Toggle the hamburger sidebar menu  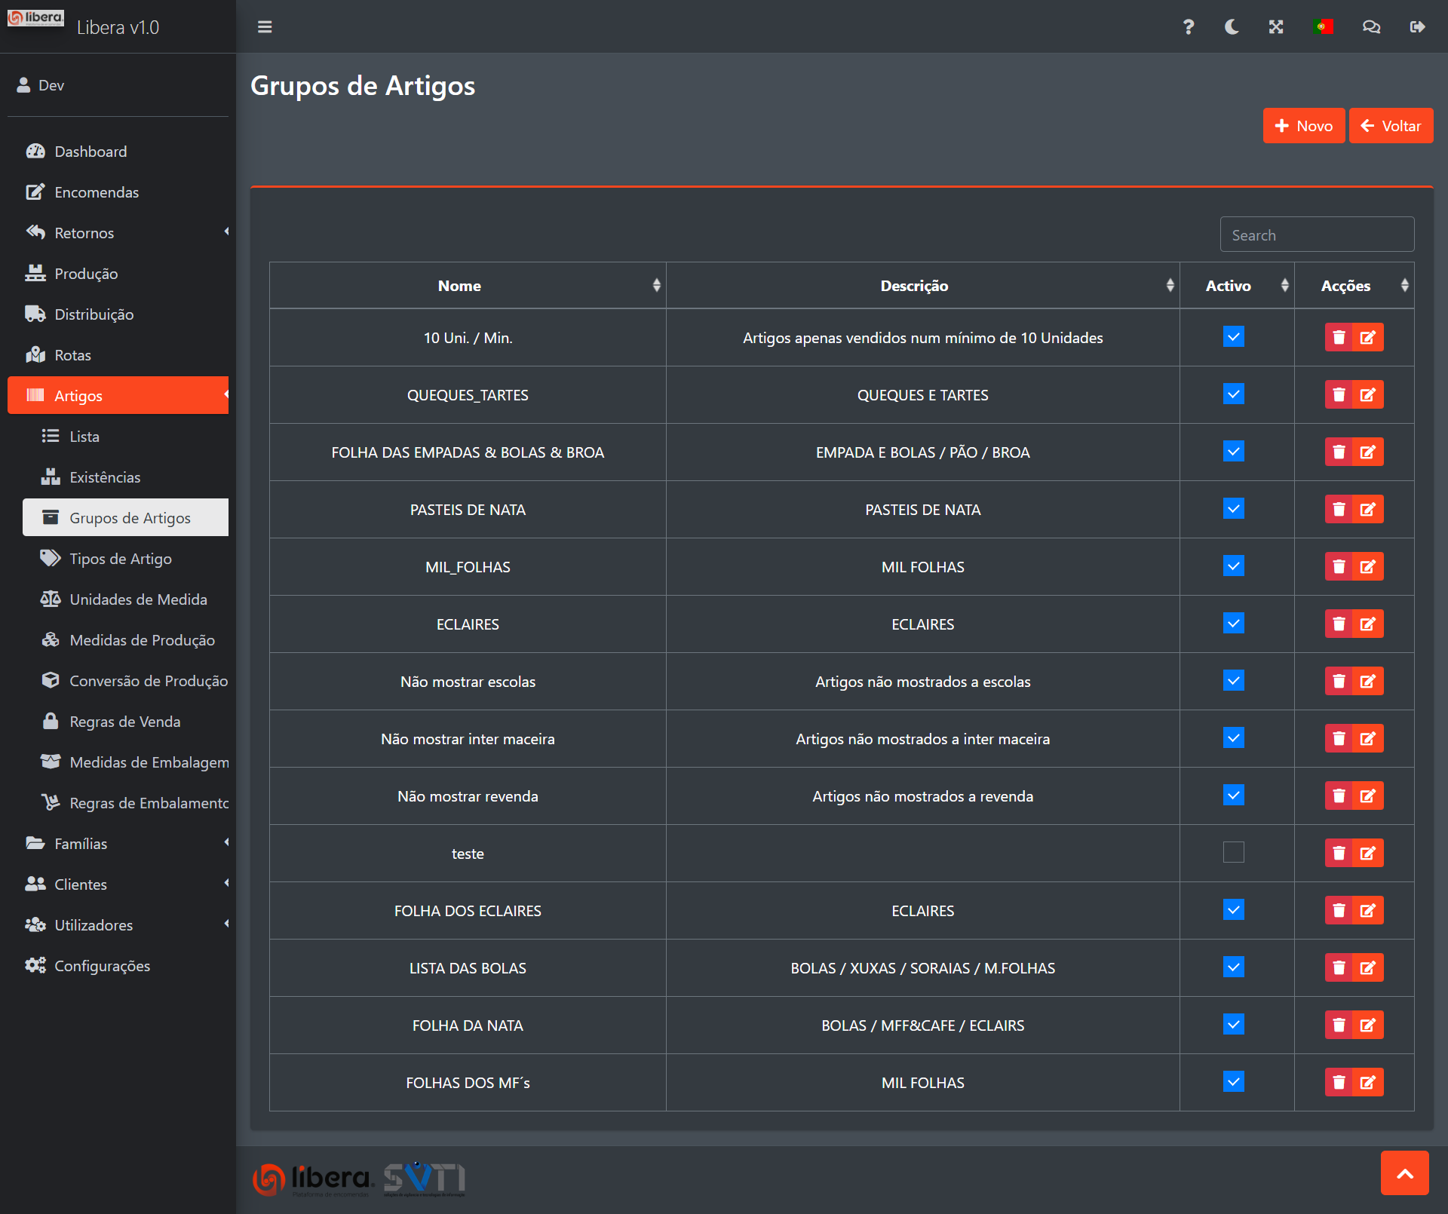(265, 27)
